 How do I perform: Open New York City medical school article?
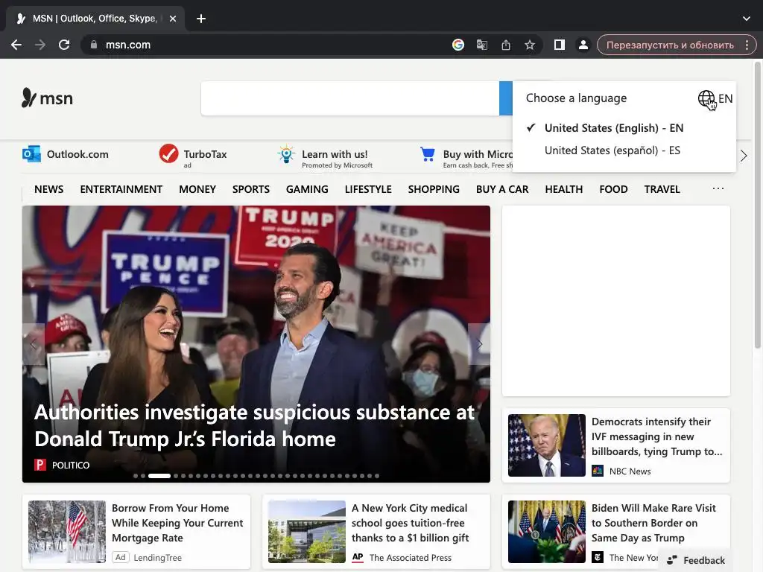(411, 523)
